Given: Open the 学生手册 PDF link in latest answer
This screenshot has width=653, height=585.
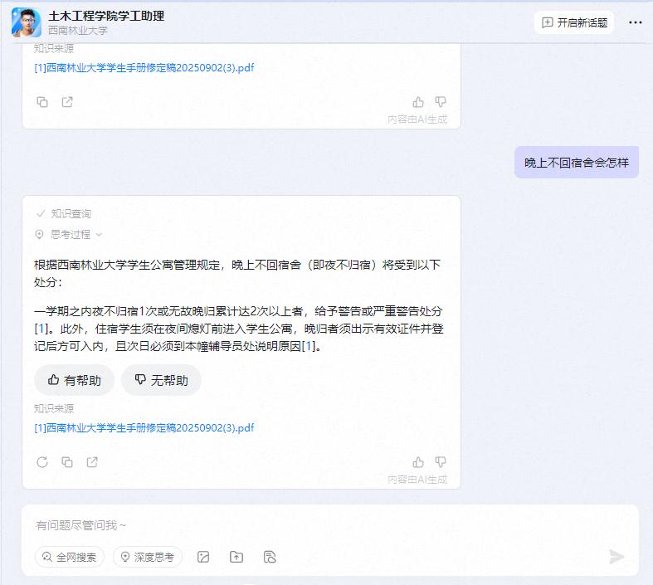Looking at the screenshot, I should coord(144,428).
